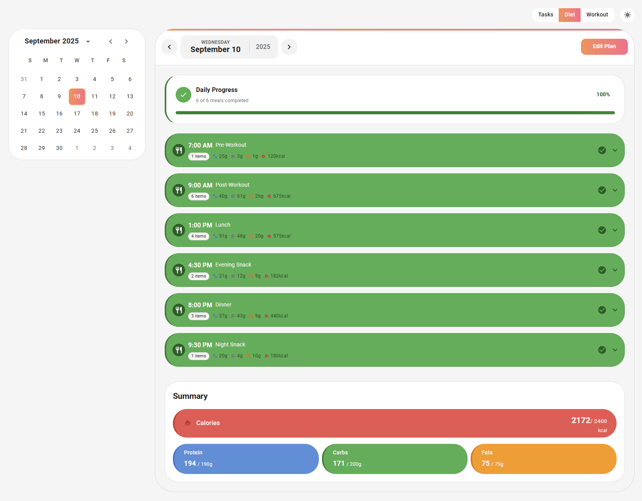Expand the Pre-Workout meal details
This screenshot has height=501, width=642.
click(615, 150)
